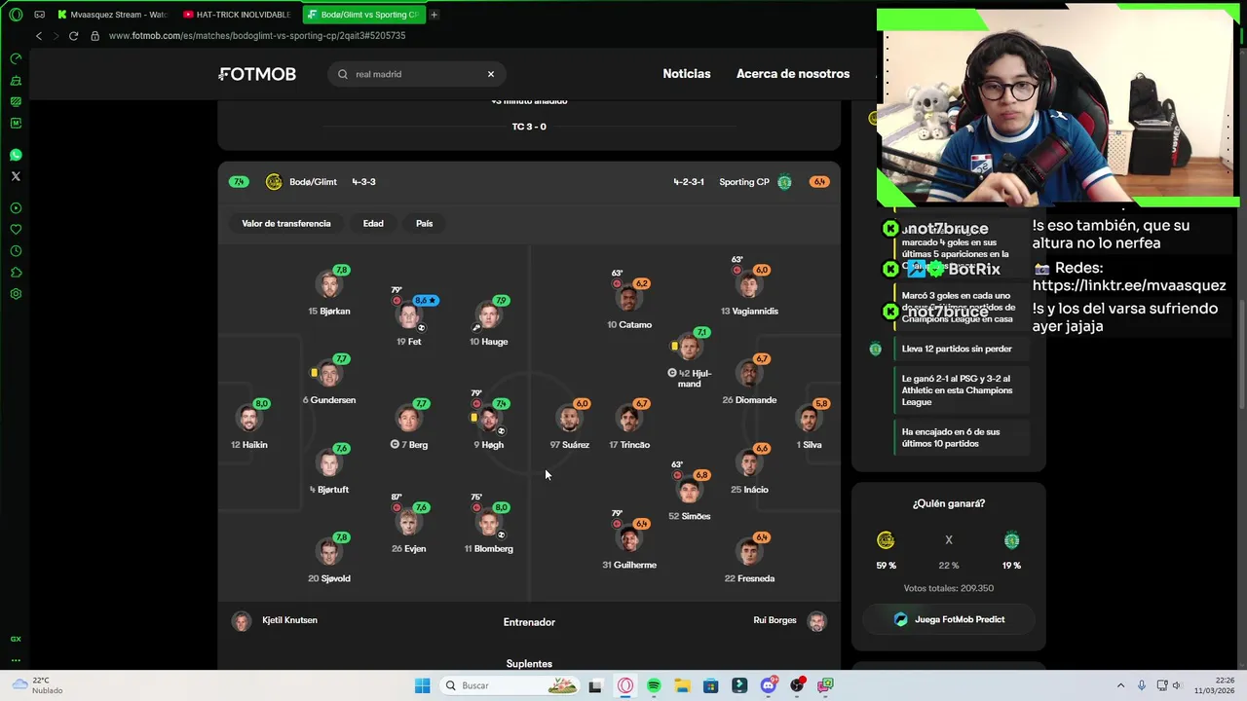This screenshot has width=1247, height=701.
Task: Click the Opera GX menu logo
Action: click(x=16, y=15)
